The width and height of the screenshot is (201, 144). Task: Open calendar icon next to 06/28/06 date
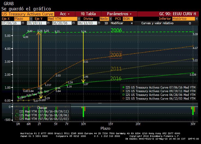click(73, 23)
